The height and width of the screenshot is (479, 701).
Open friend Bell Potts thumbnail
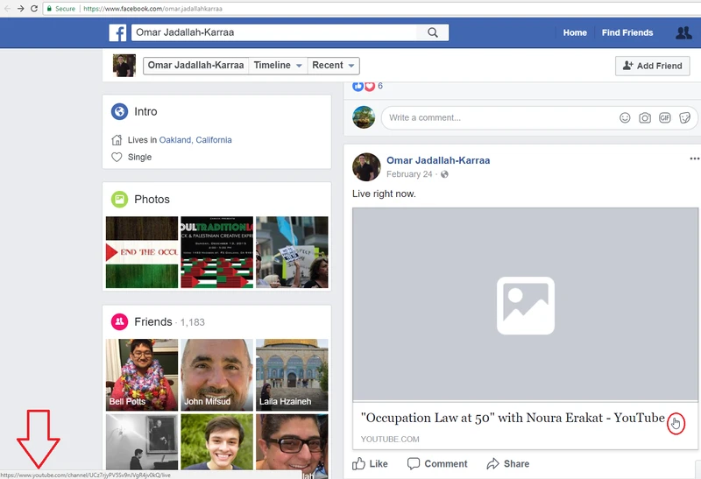142,375
